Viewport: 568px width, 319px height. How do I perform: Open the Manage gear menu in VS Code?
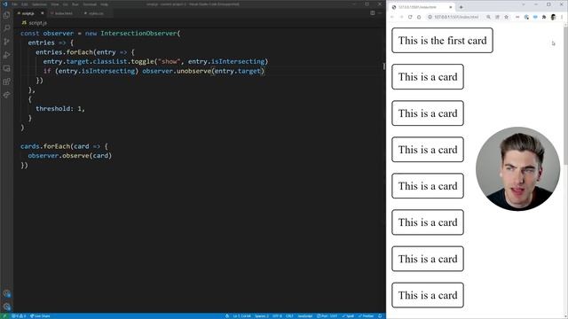coord(6,307)
